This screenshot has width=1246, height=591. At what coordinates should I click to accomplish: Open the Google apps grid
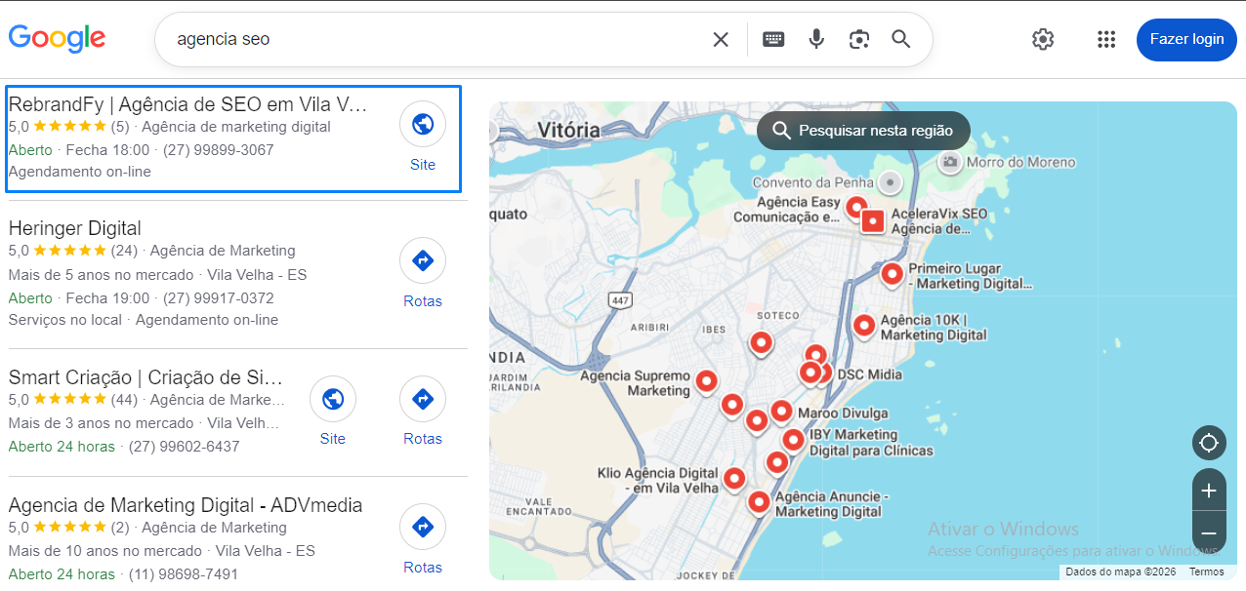1106,39
